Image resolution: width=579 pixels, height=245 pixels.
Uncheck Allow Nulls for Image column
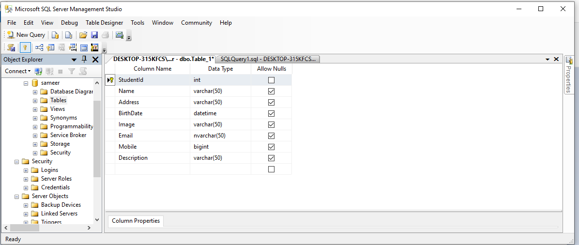[272, 124]
